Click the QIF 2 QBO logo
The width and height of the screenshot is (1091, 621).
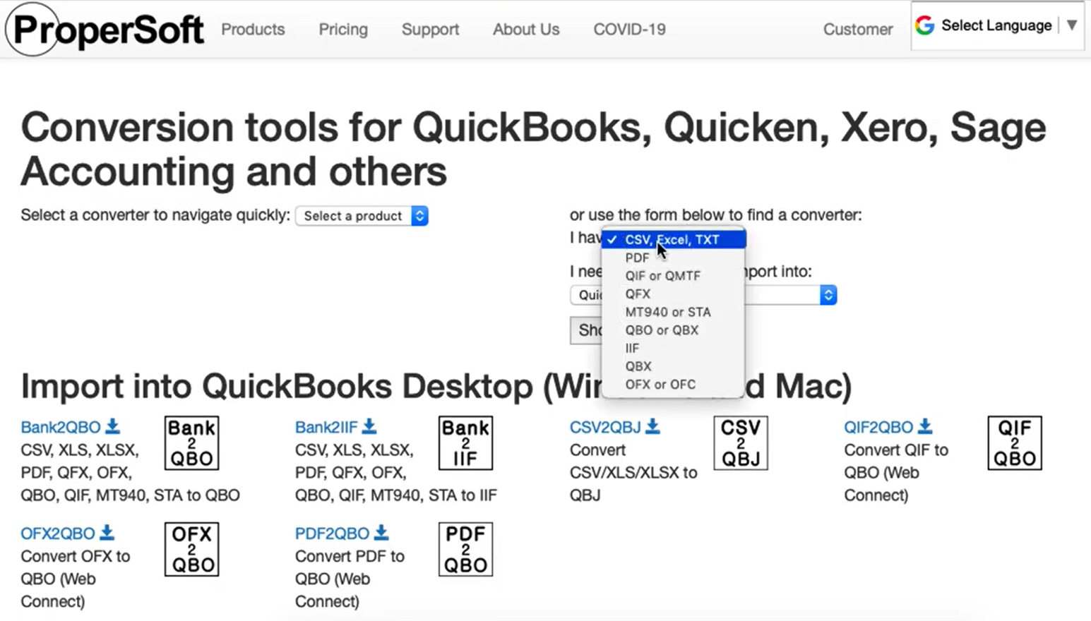[1015, 442]
